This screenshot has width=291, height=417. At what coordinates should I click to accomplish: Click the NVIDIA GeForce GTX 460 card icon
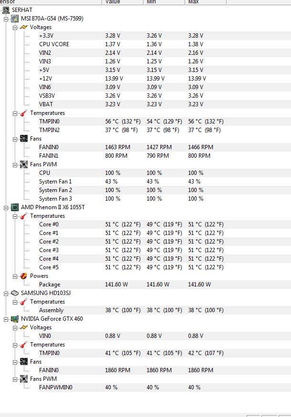(x=15, y=319)
